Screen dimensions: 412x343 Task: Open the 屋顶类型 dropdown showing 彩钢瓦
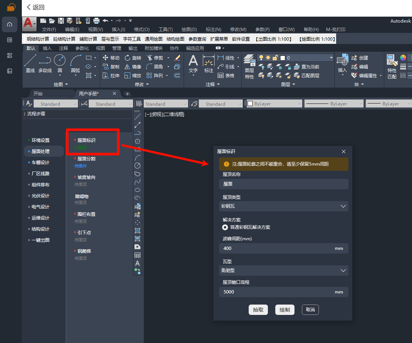[x=283, y=206]
